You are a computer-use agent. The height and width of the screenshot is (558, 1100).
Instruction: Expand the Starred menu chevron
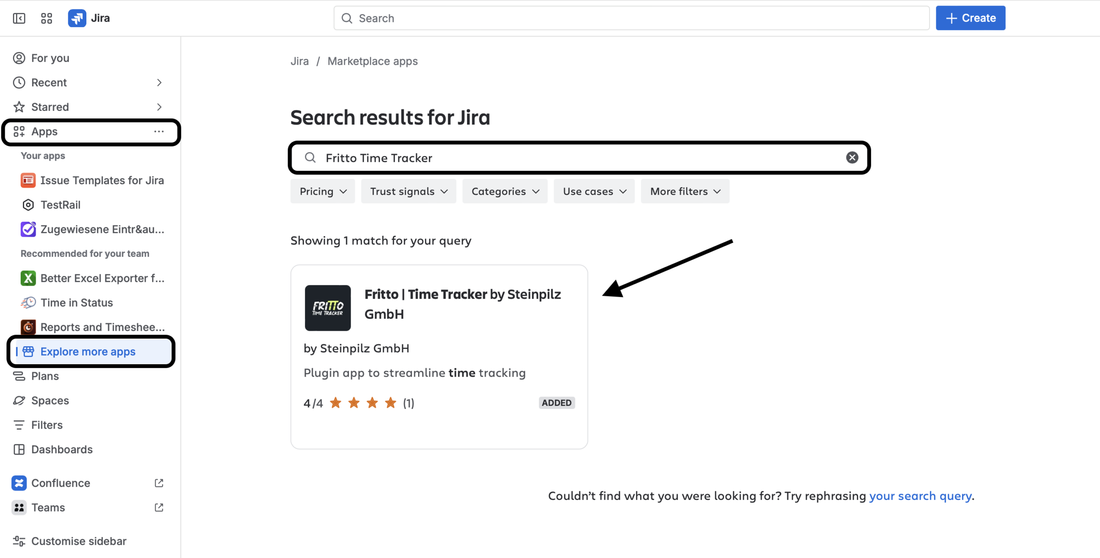click(159, 107)
